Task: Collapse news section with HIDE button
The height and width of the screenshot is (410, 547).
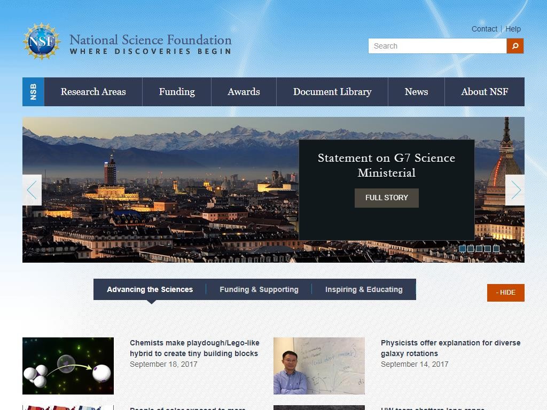Action: tap(505, 293)
